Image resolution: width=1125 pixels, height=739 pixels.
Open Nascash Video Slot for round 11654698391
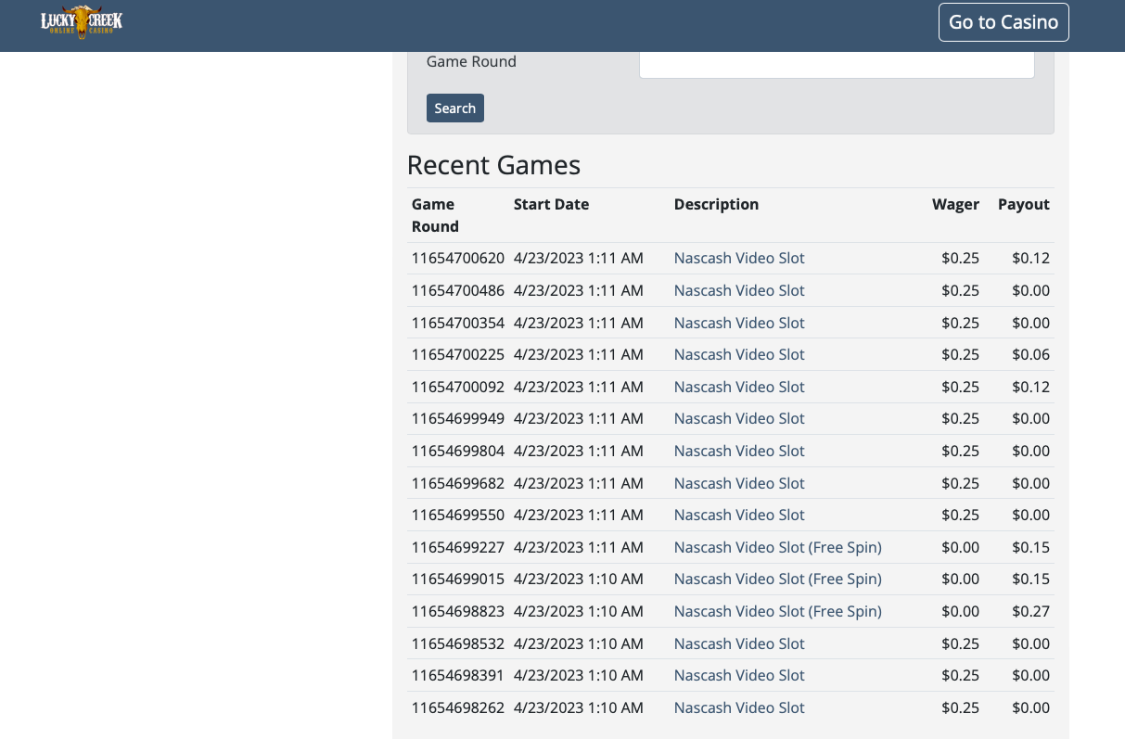[738, 675]
